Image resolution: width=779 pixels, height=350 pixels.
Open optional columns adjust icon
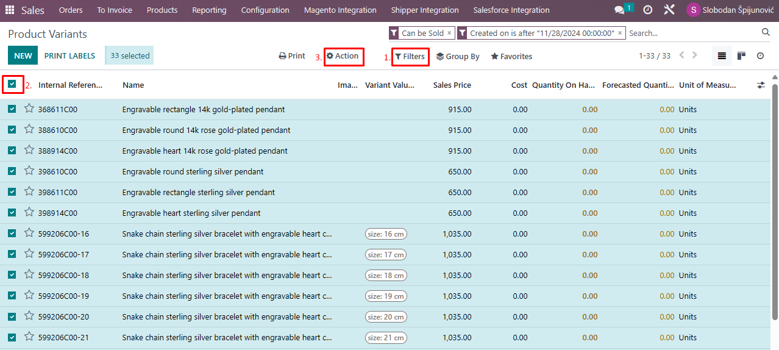[x=761, y=85]
